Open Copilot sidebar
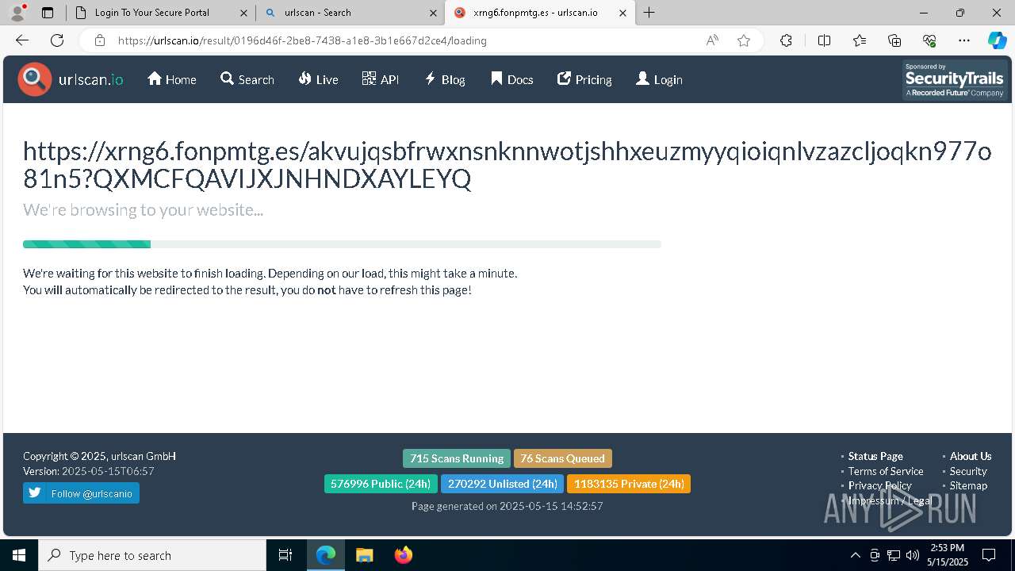 click(997, 40)
